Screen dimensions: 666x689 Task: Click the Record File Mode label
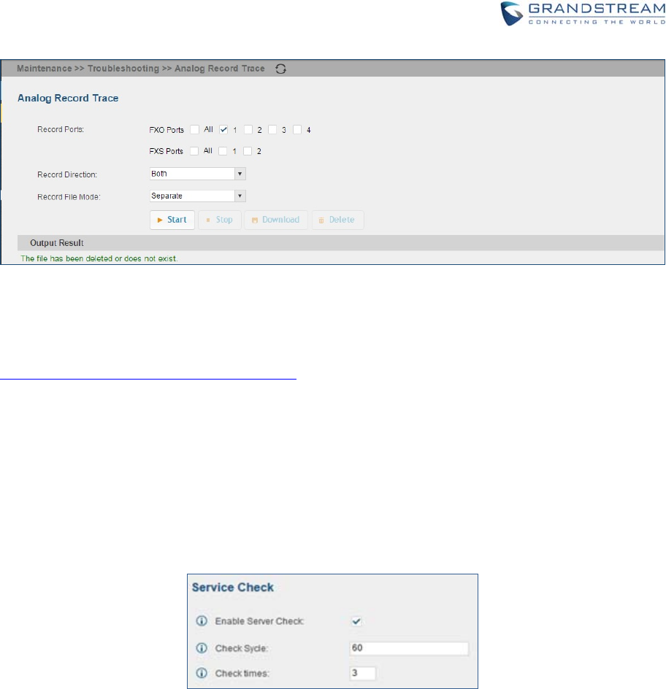point(69,197)
